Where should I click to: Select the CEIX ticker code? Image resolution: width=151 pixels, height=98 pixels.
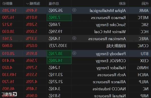click(x=144, y=61)
